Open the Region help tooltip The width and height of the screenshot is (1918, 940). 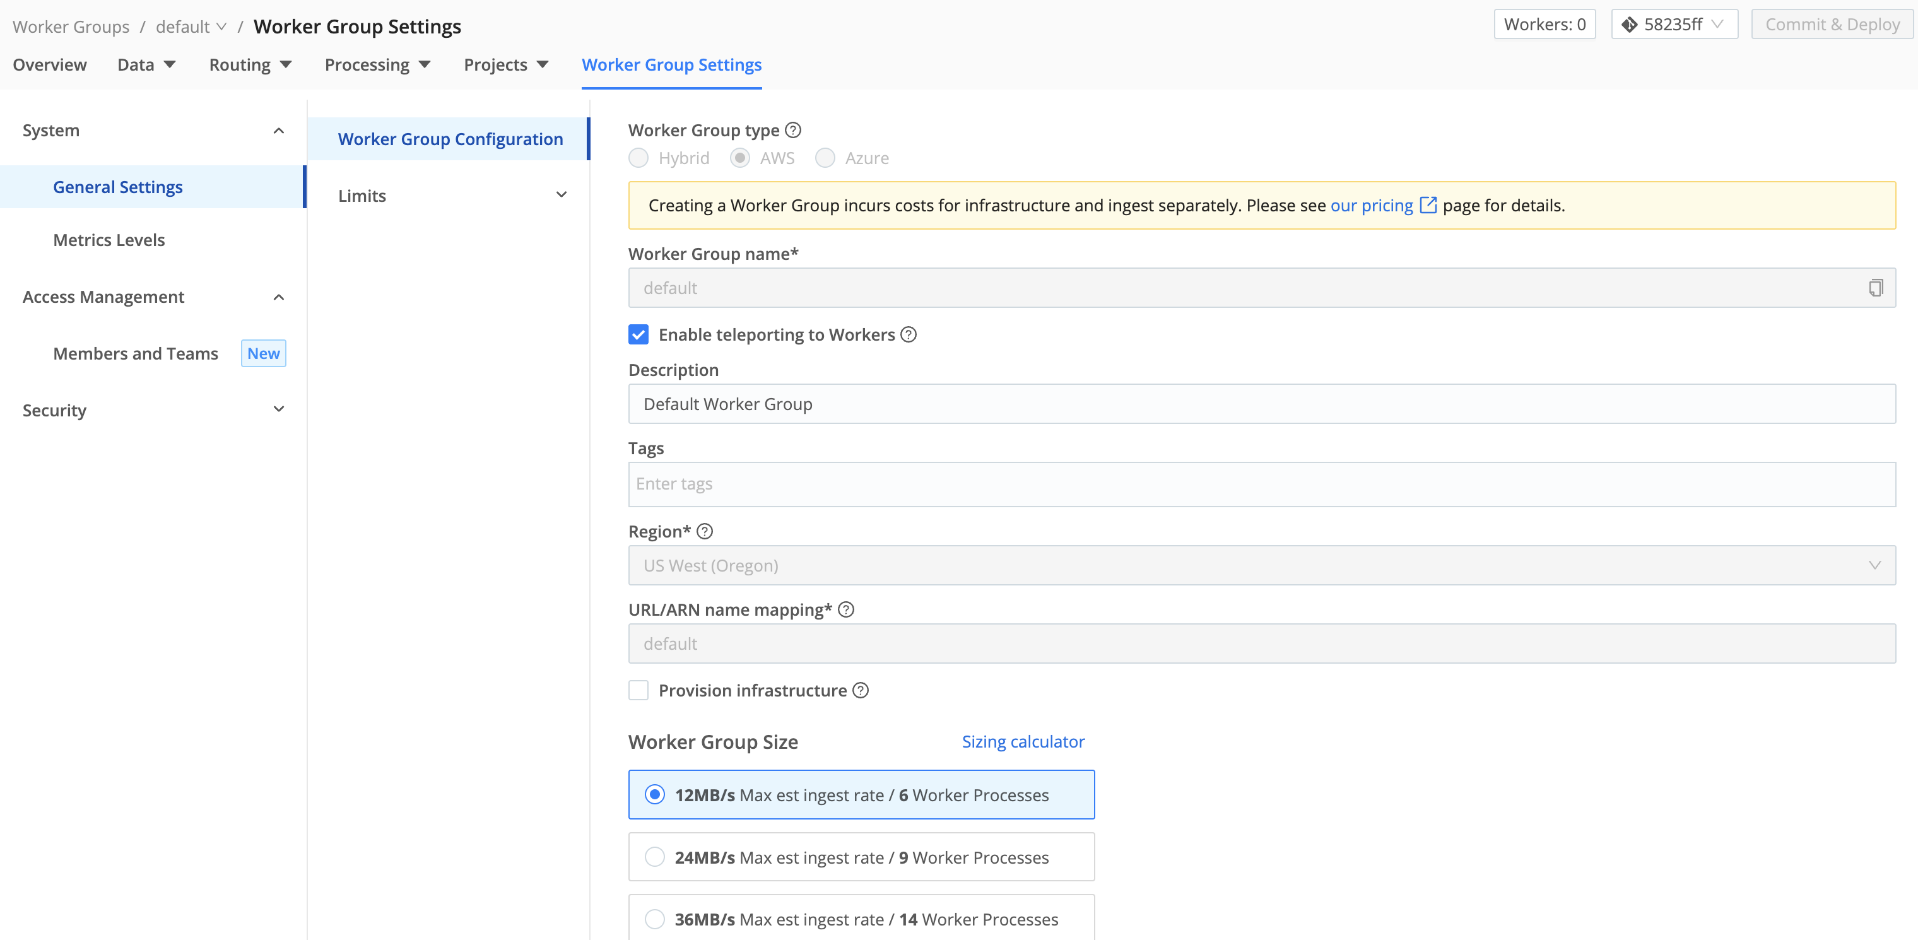(x=704, y=531)
